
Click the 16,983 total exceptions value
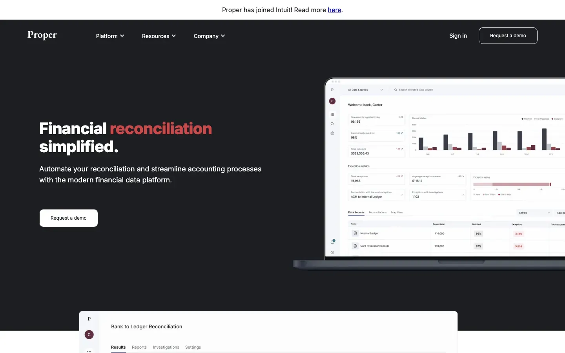coord(355,181)
